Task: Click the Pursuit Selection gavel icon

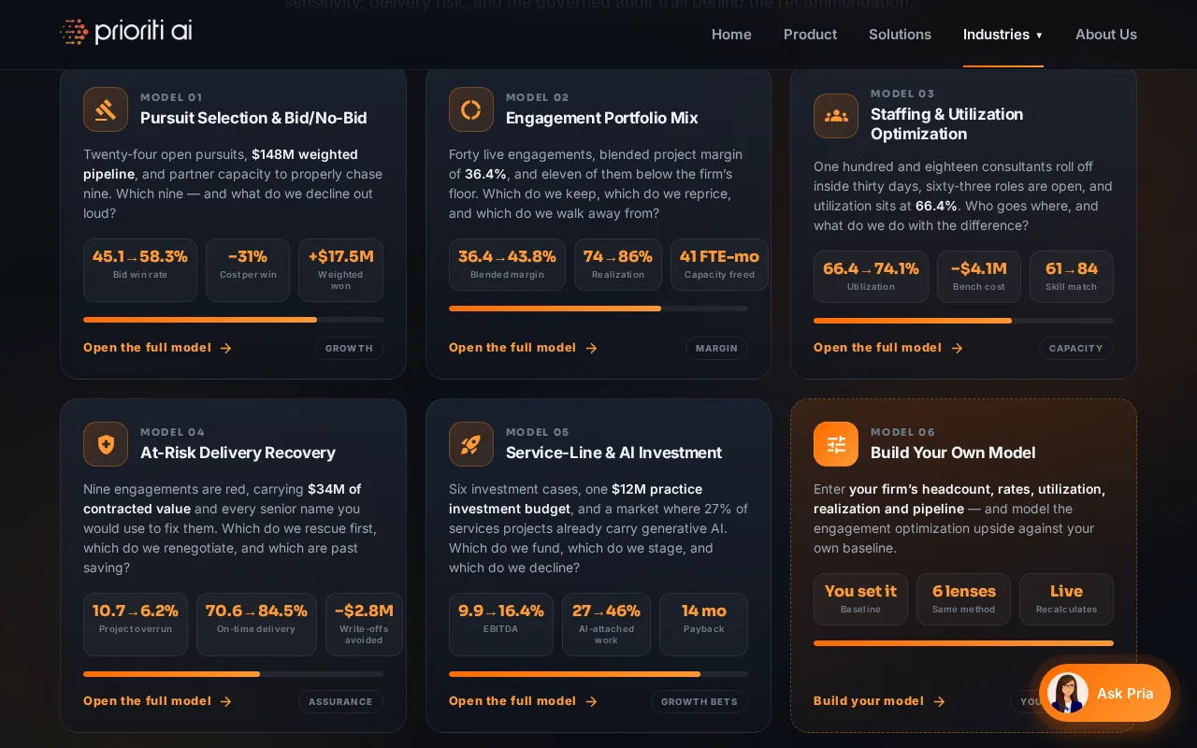Action: [x=106, y=109]
